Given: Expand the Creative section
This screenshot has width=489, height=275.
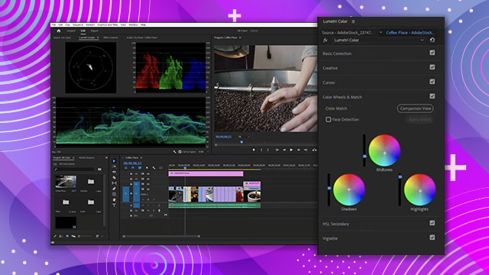Looking at the screenshot, I should pos(330,68).
